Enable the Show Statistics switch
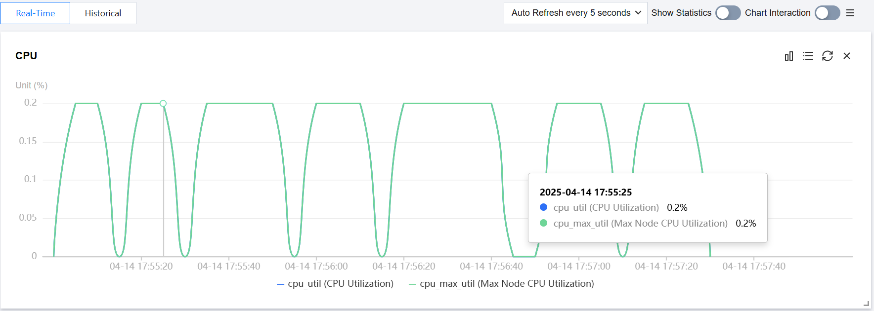The width and height of the screenshot is (874, 311). pos(728,13)
